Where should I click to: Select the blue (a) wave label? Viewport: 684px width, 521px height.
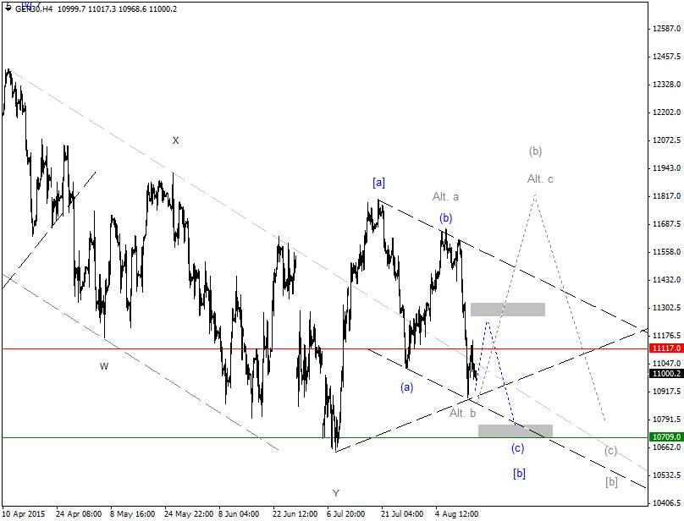406,387
